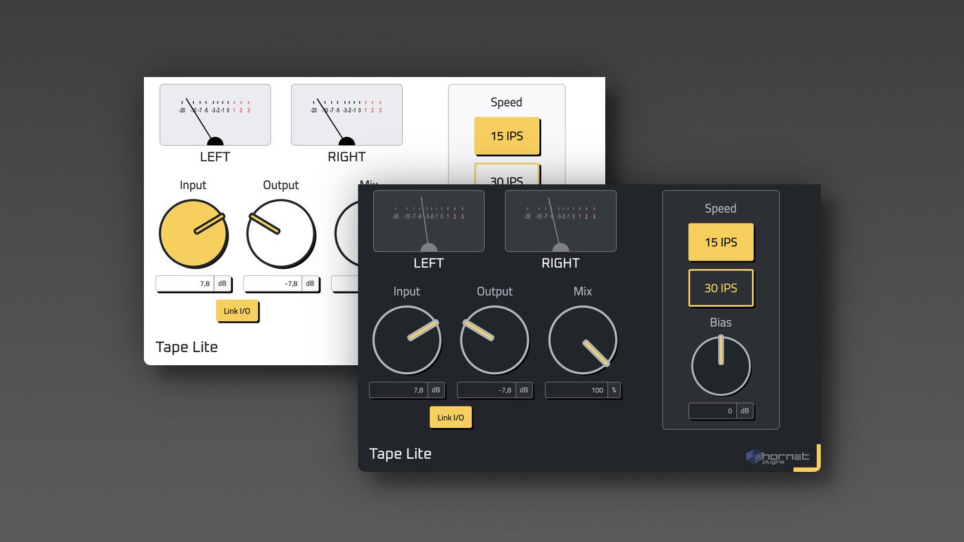Click the white Output knob in light plugin
Viewport: 964px width, 542px height.
[x=280, y=234]
